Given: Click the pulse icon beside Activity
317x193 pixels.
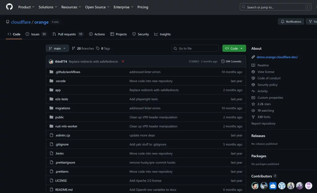Looking at the screenshot, I should (253, 91).
